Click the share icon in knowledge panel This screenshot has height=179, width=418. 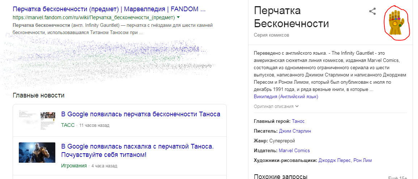click(372, 11)
